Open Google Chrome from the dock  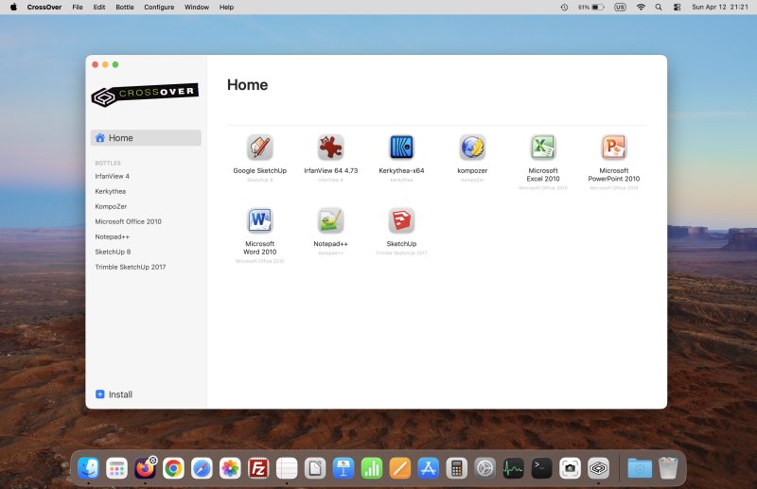(x=173, y=468)
